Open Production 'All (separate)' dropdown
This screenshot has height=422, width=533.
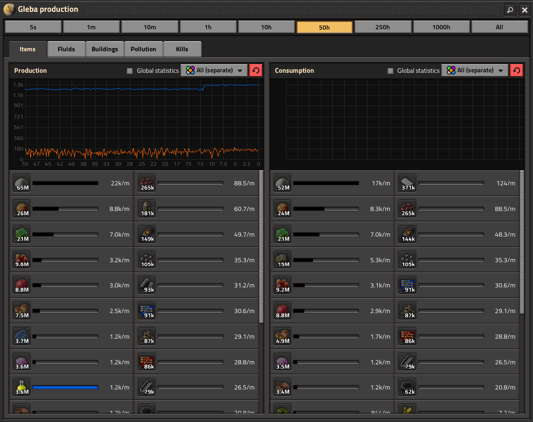coord(214,70)
